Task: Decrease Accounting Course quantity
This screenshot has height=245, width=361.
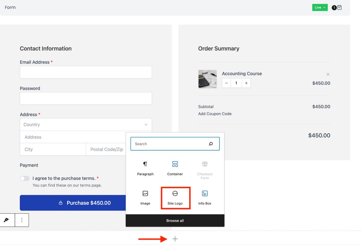Action: (226, 83)
